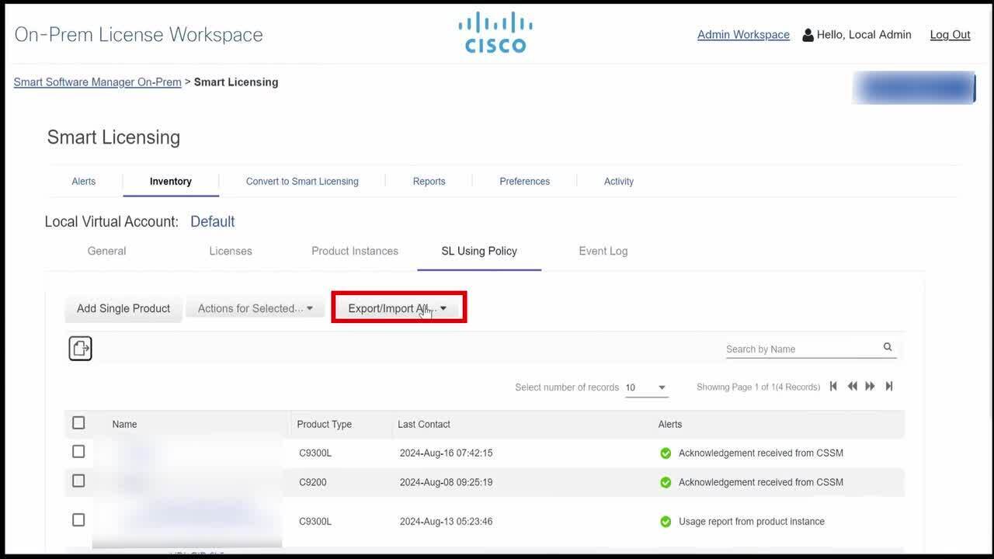
Task: Click the C9200 product type cell
Action: pyautogui.click(x=313, y=482)
